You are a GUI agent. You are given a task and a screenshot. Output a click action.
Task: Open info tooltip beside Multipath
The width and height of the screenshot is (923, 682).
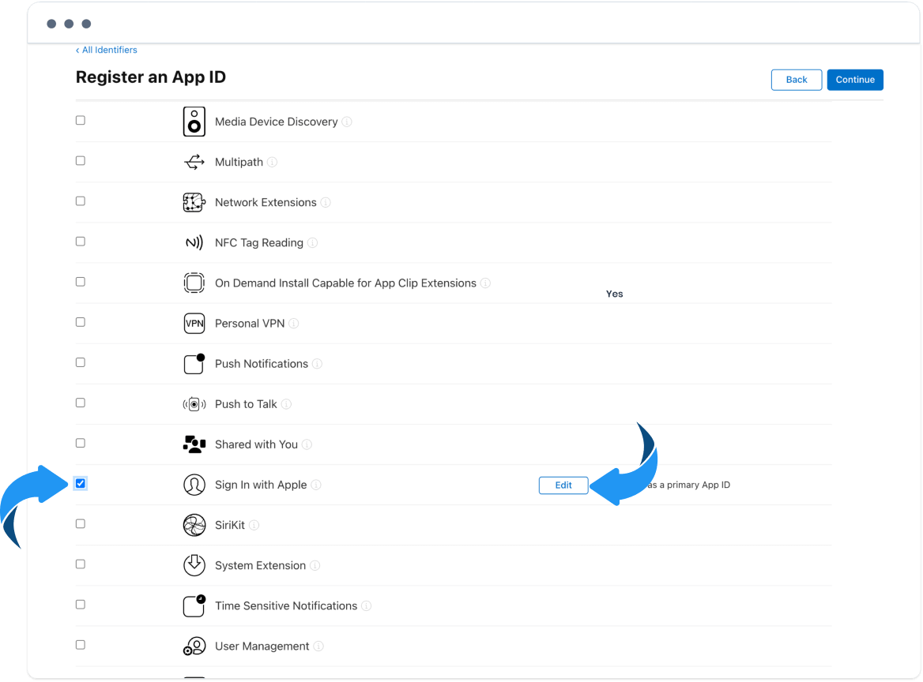point(272,162)
